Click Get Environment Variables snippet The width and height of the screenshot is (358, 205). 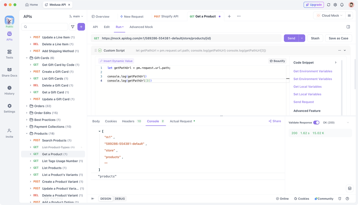click(313, 71)
